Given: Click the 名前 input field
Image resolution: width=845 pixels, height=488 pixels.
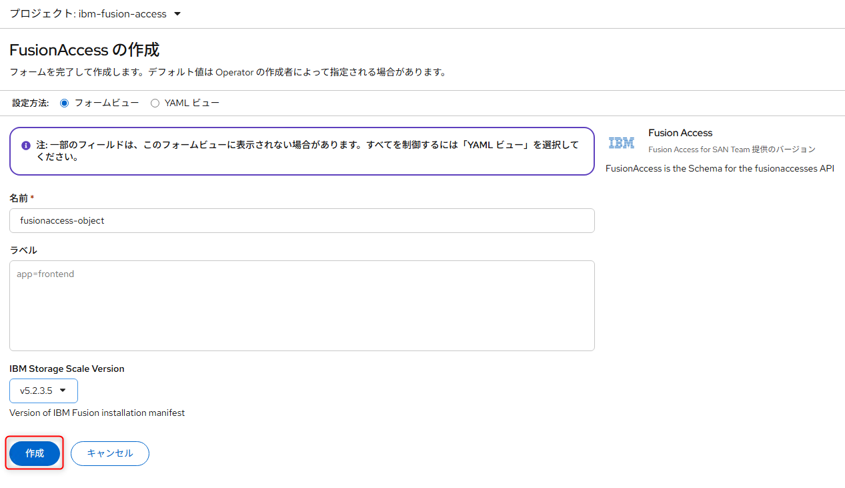Looking at the screenshot, I should [302, 220].
